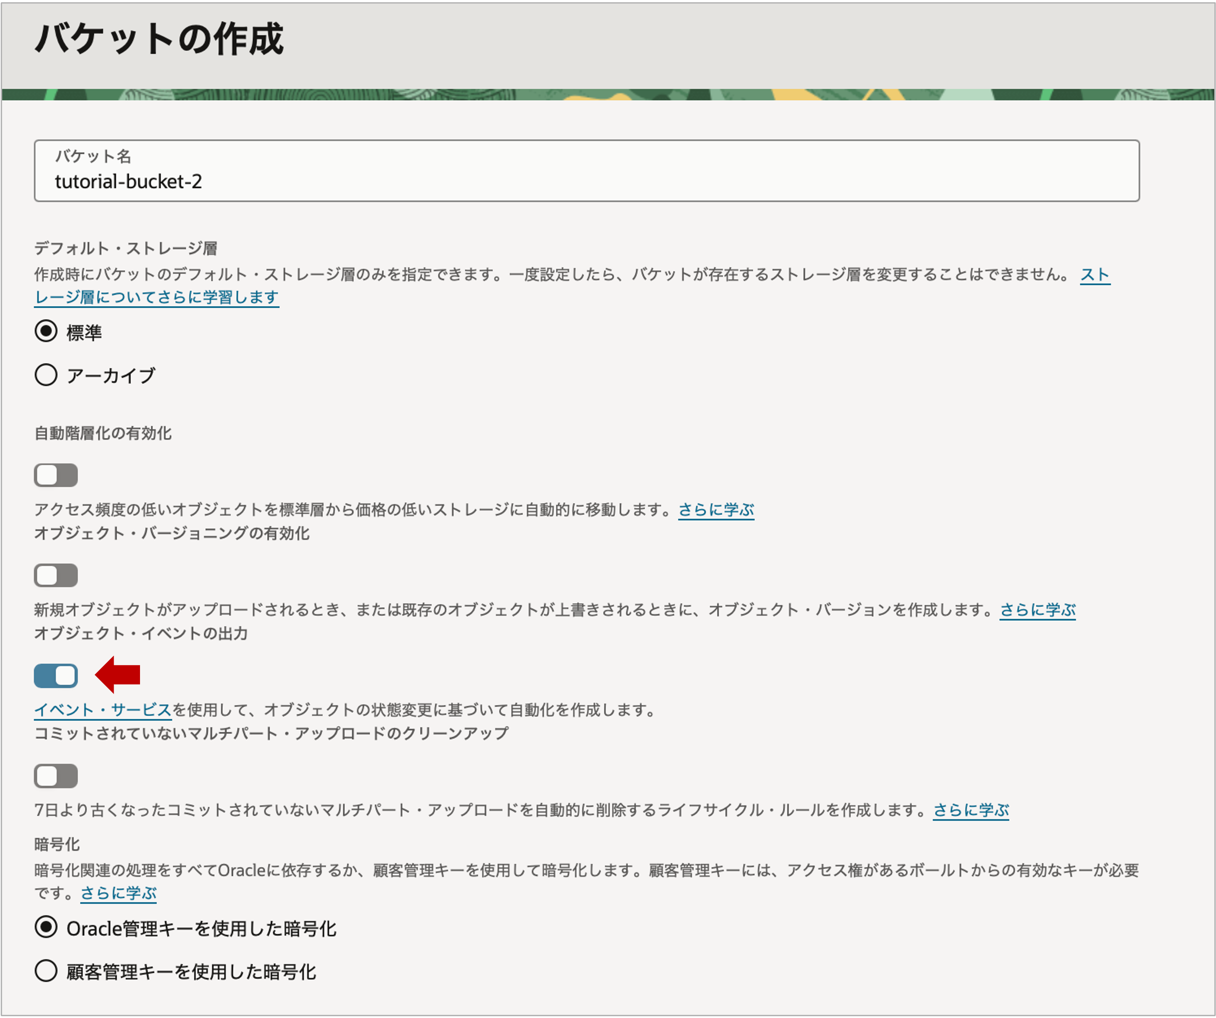The image size is (1216, 1018).
Task: Disable the object events output toggle
Action: coord(56,676)
